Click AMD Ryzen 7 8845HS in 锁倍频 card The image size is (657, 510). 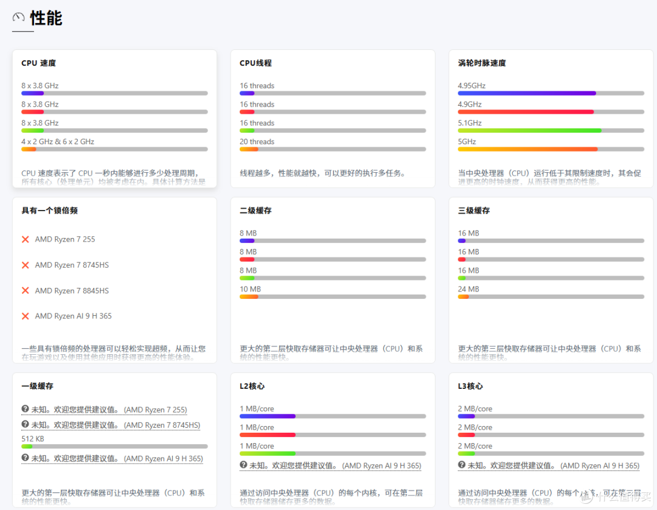click(x=72, y=291)
